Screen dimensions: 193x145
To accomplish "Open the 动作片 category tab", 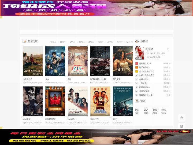I will (53, 42).
